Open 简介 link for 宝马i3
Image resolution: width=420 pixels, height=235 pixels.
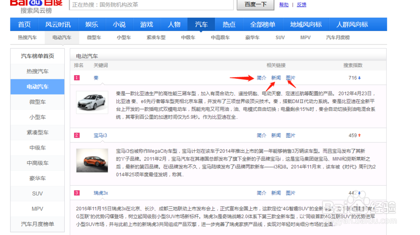[261, 135]
